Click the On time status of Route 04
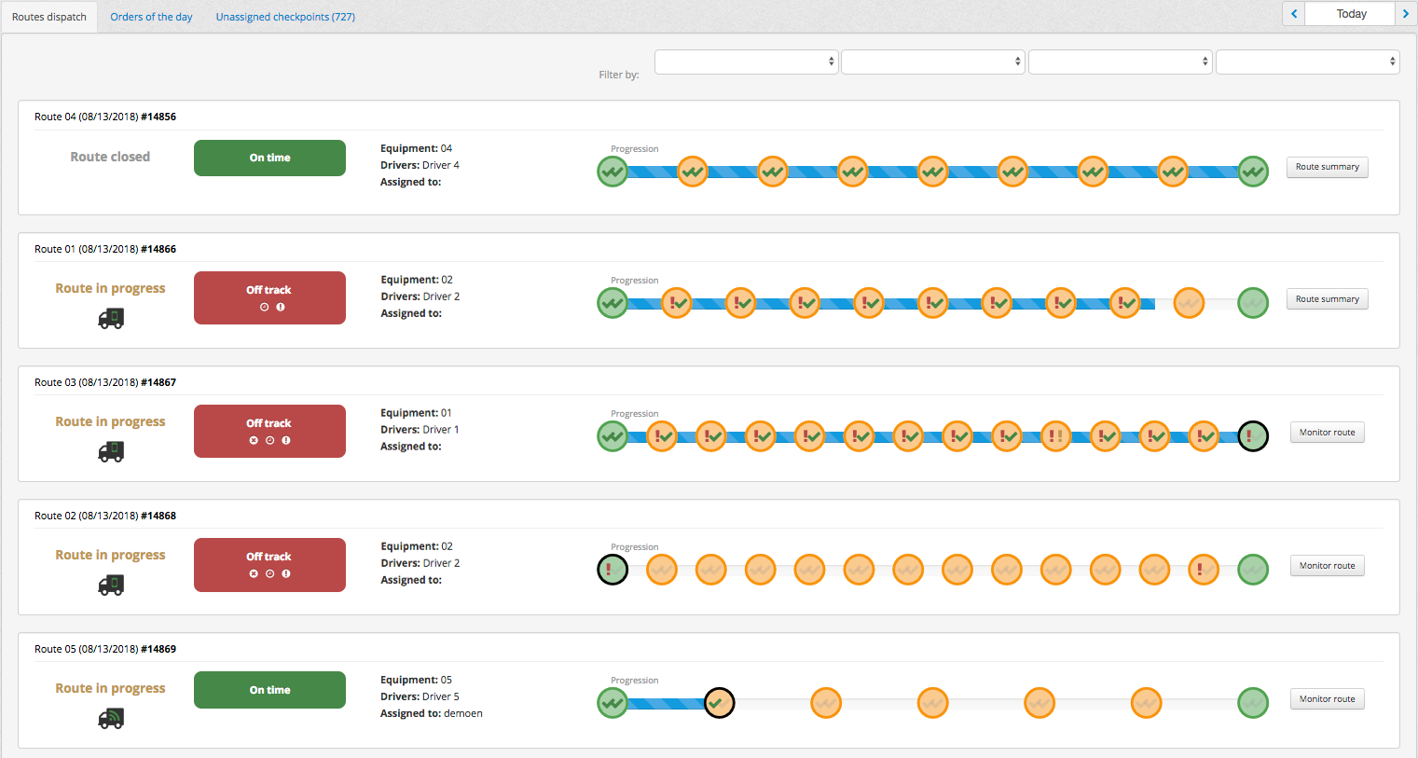The image size is (1418, 758). (x=269, y=158)
